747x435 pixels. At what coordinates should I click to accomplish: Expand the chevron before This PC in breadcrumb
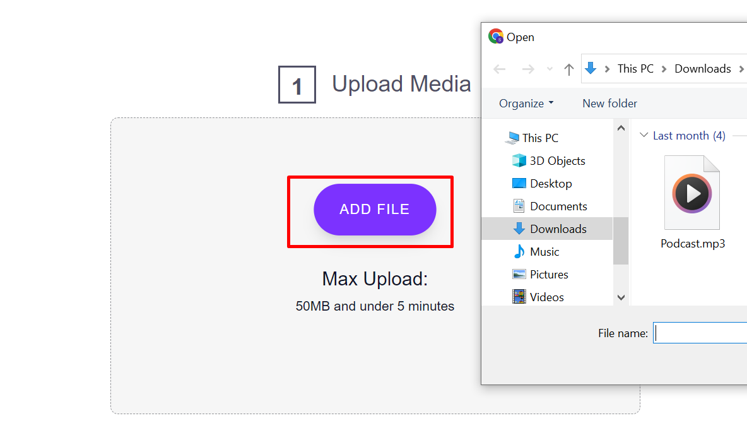(607, 69)
